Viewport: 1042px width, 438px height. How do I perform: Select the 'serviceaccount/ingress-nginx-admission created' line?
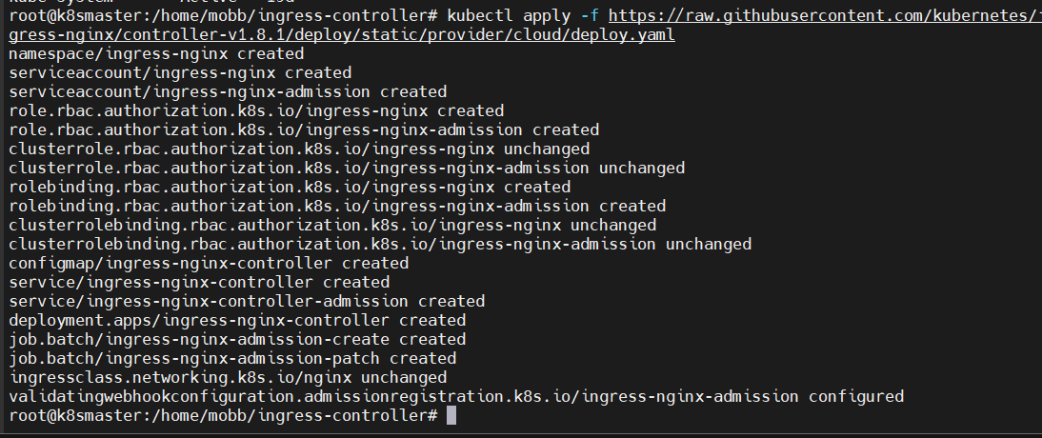(228, 91)
